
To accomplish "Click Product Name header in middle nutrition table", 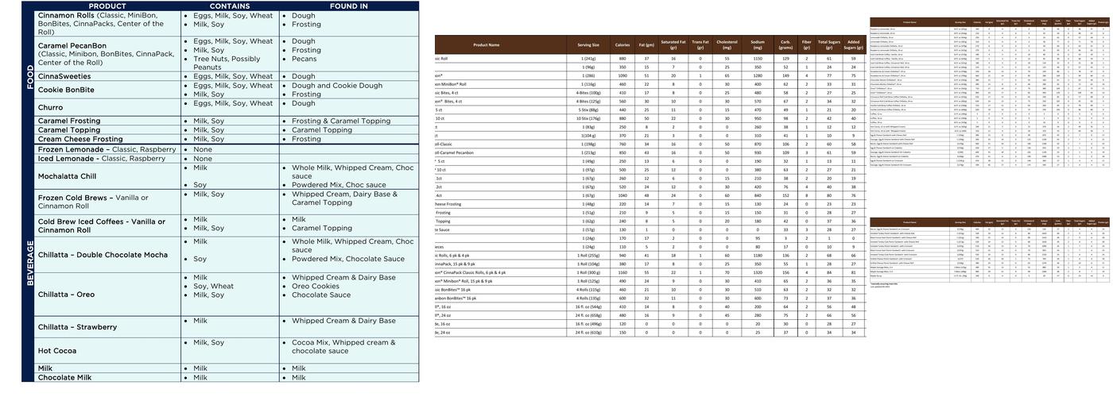I will [486, 45].
